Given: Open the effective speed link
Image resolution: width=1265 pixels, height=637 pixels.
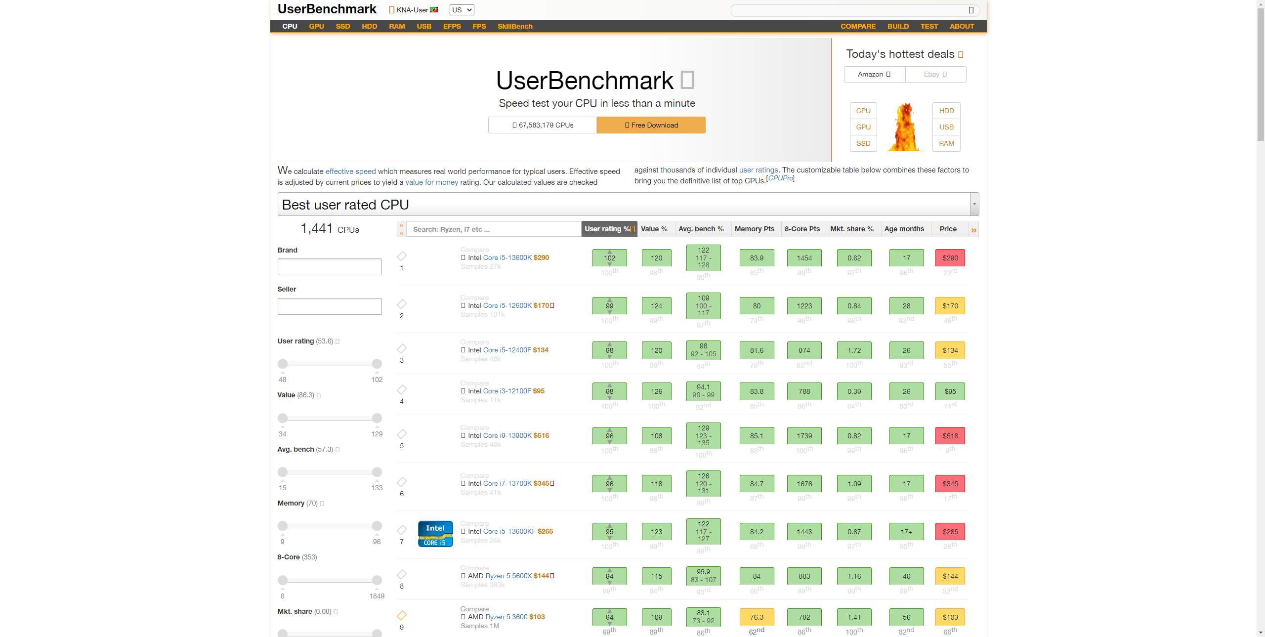Looking at the screenshot, I should pos(350,171).
